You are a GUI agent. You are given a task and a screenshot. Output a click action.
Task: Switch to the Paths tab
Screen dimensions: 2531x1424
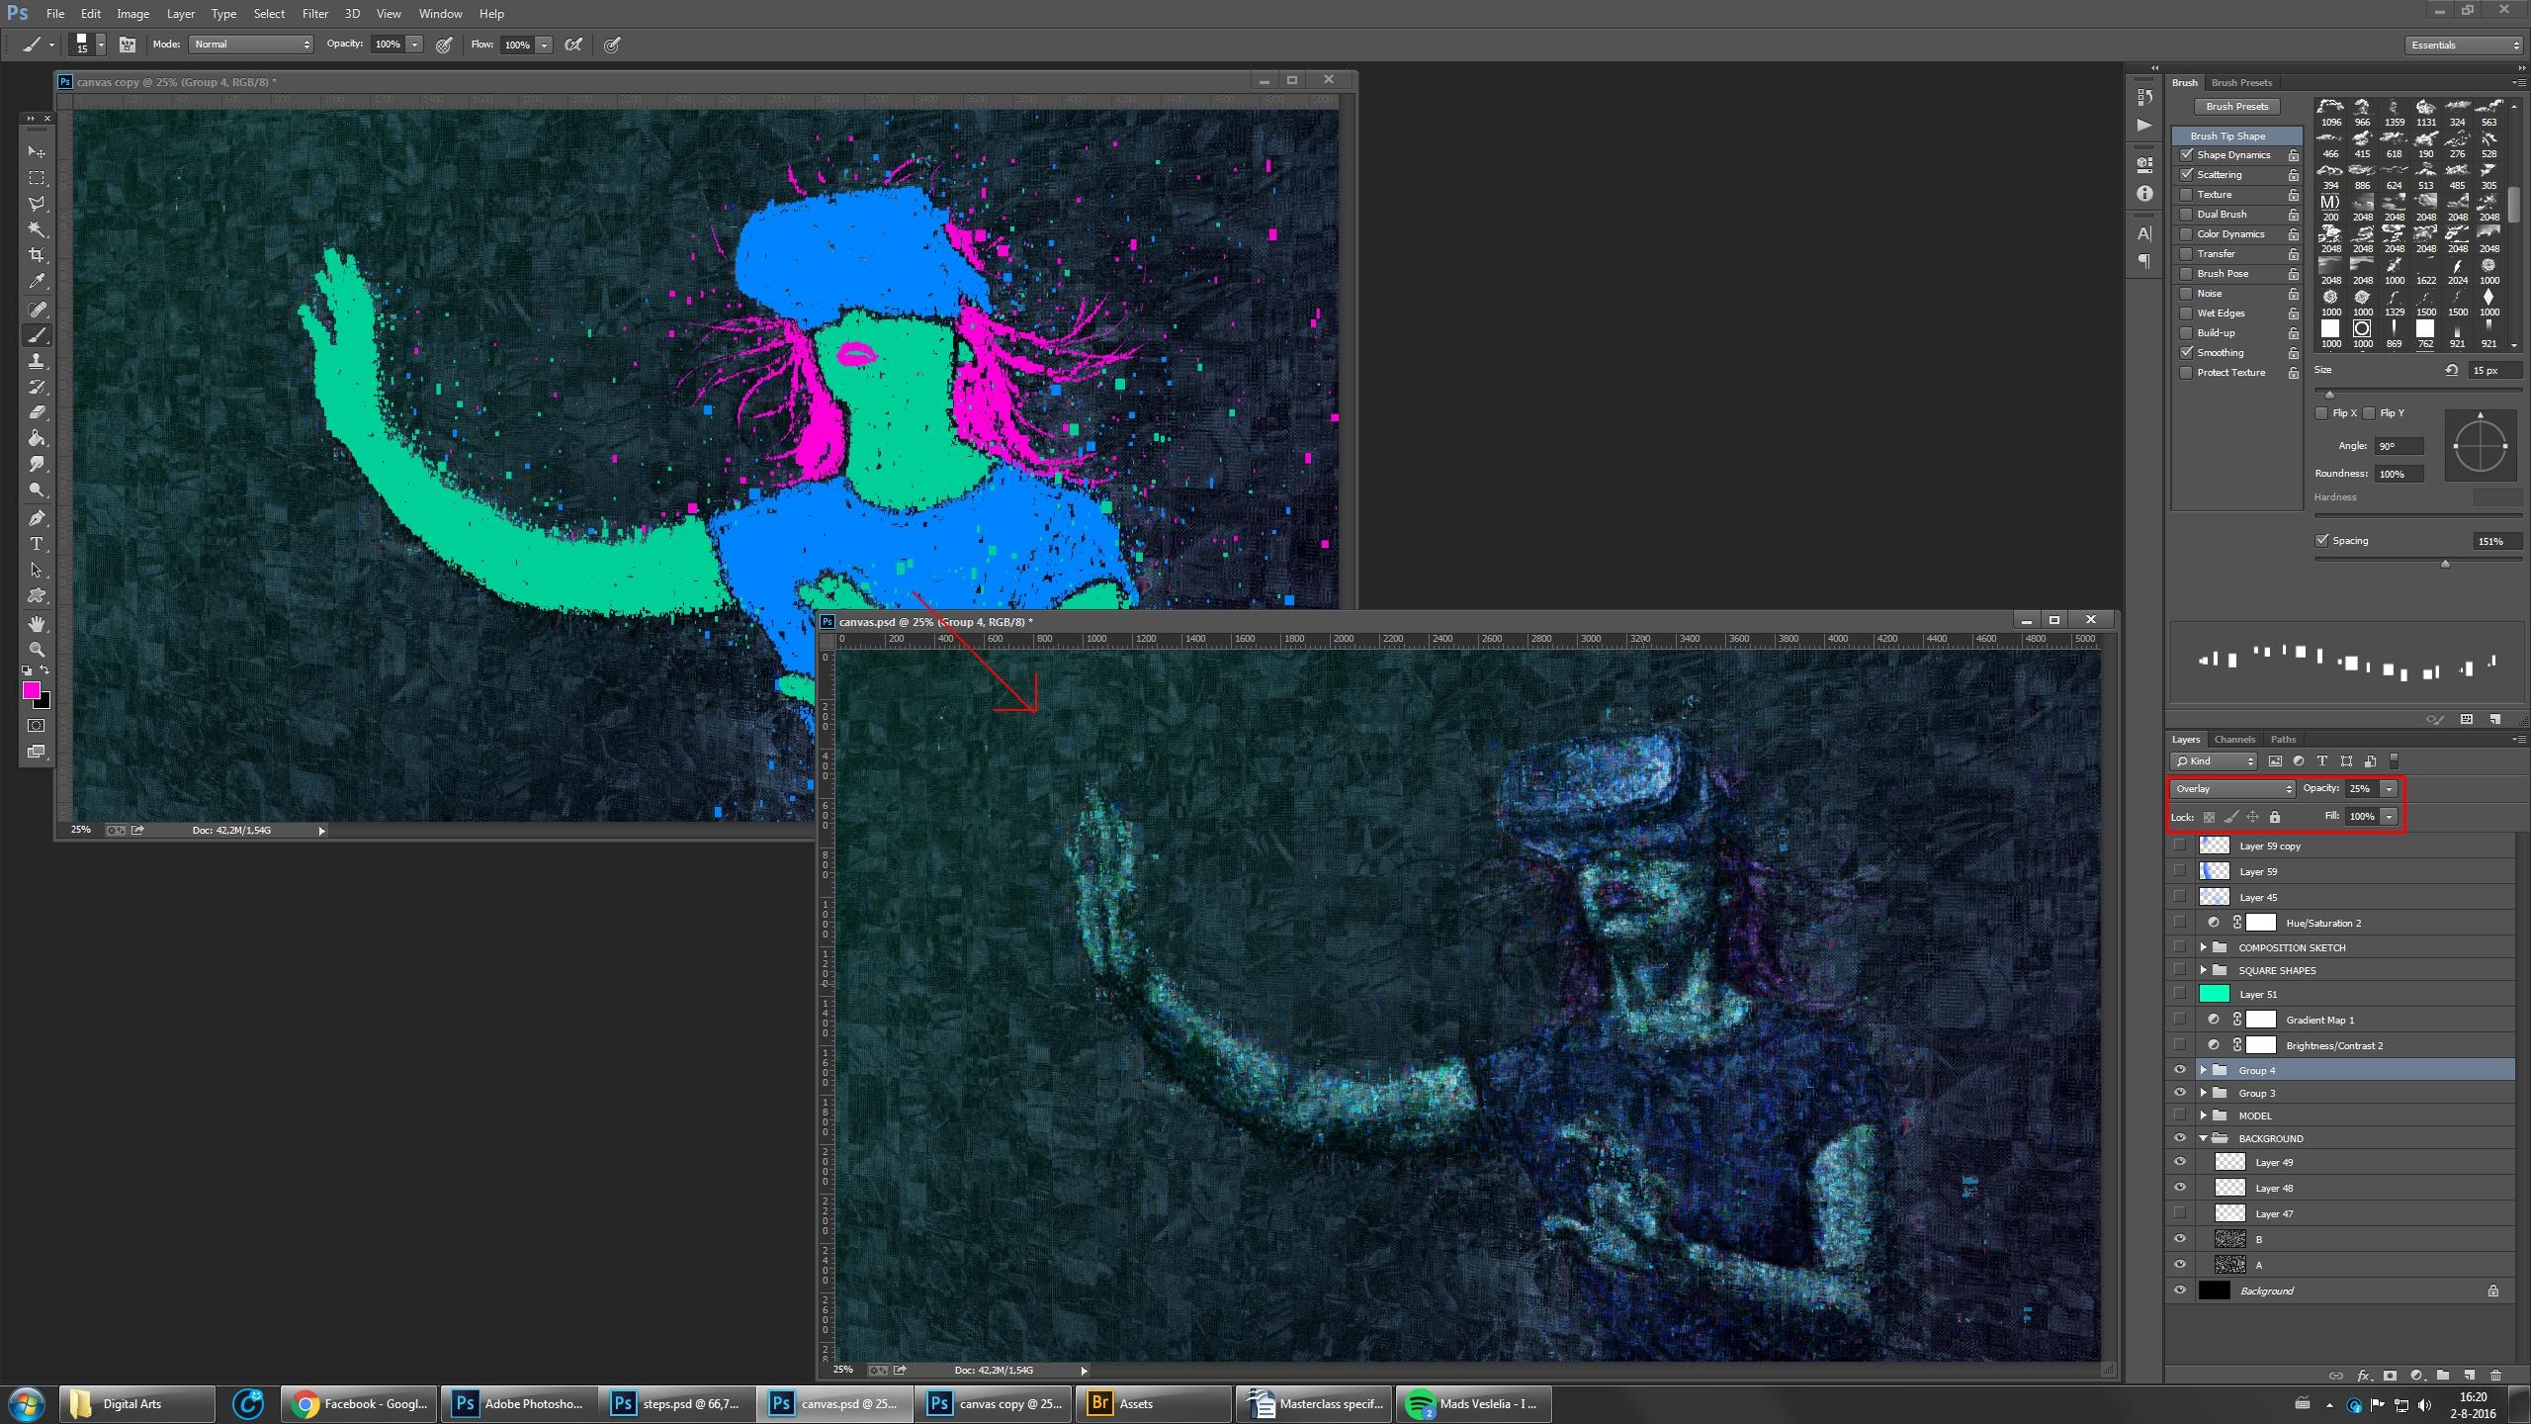click(x=2283, y=740)
